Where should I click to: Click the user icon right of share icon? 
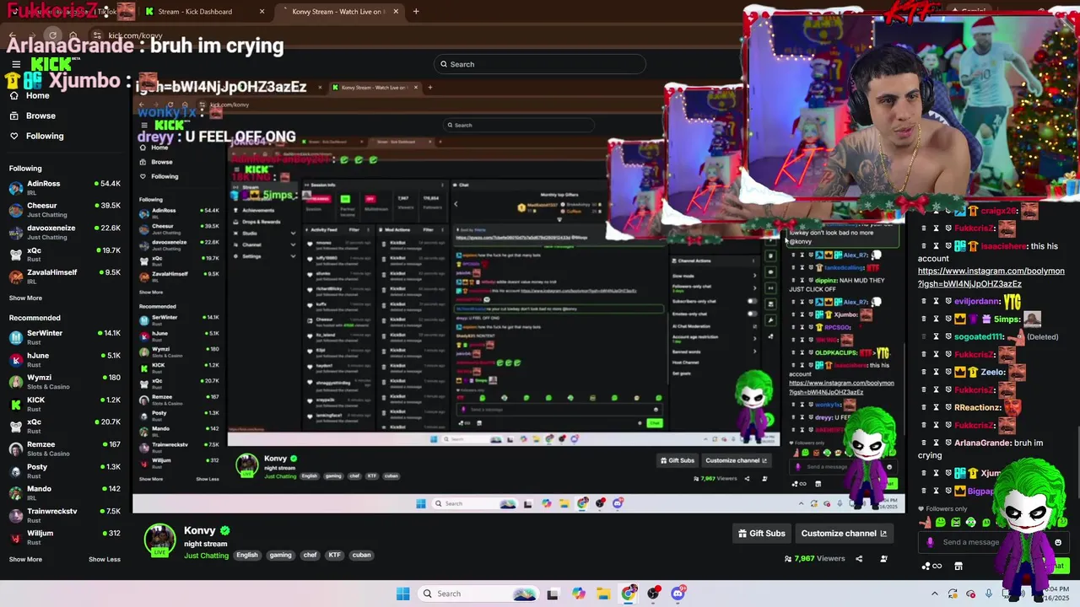tap(883, 558)
